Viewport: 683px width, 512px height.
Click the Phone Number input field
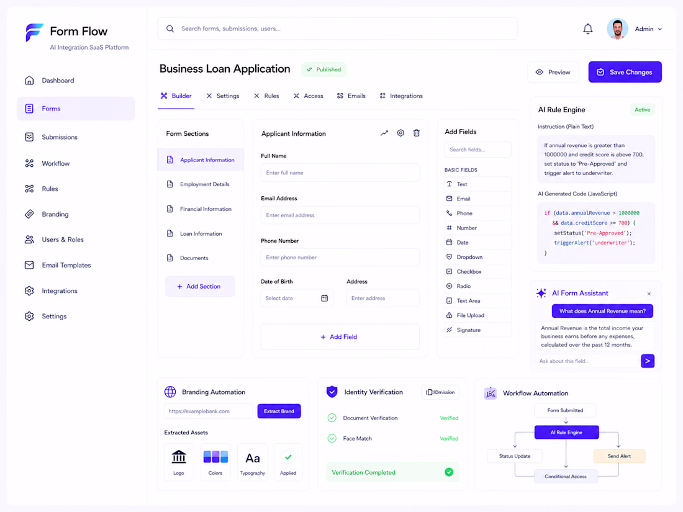[340, 258]
